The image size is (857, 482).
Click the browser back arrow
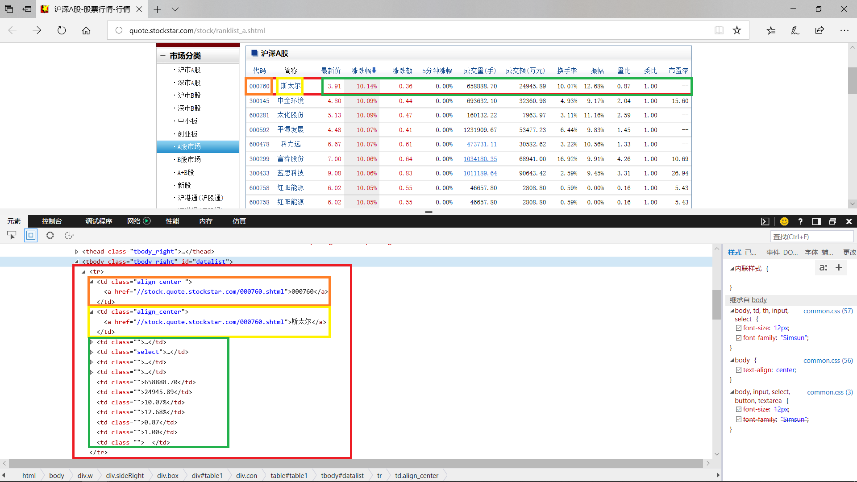(x=12, y=30)
